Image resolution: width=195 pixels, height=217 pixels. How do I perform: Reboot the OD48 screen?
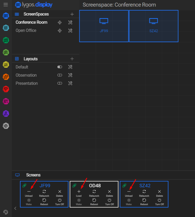94,202
